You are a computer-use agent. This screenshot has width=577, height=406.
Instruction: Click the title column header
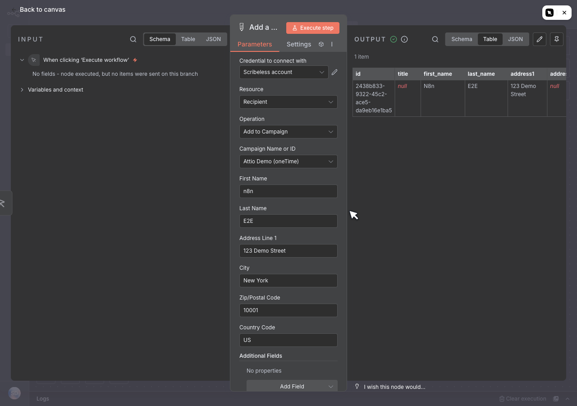click(408, 74)
